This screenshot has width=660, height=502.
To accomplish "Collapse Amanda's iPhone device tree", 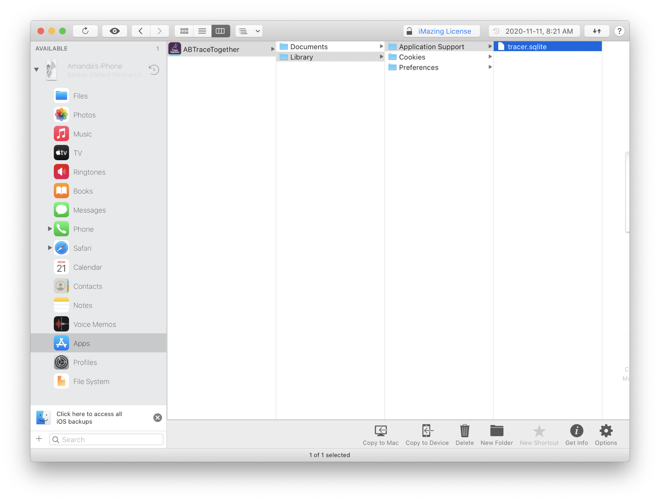I will (37, 69).
